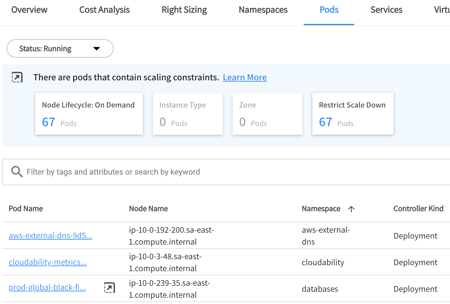The height and width of the screenshot is (304, 450).
Task: Open the Cost Analysis tab
Action: [x=104, y=10]
